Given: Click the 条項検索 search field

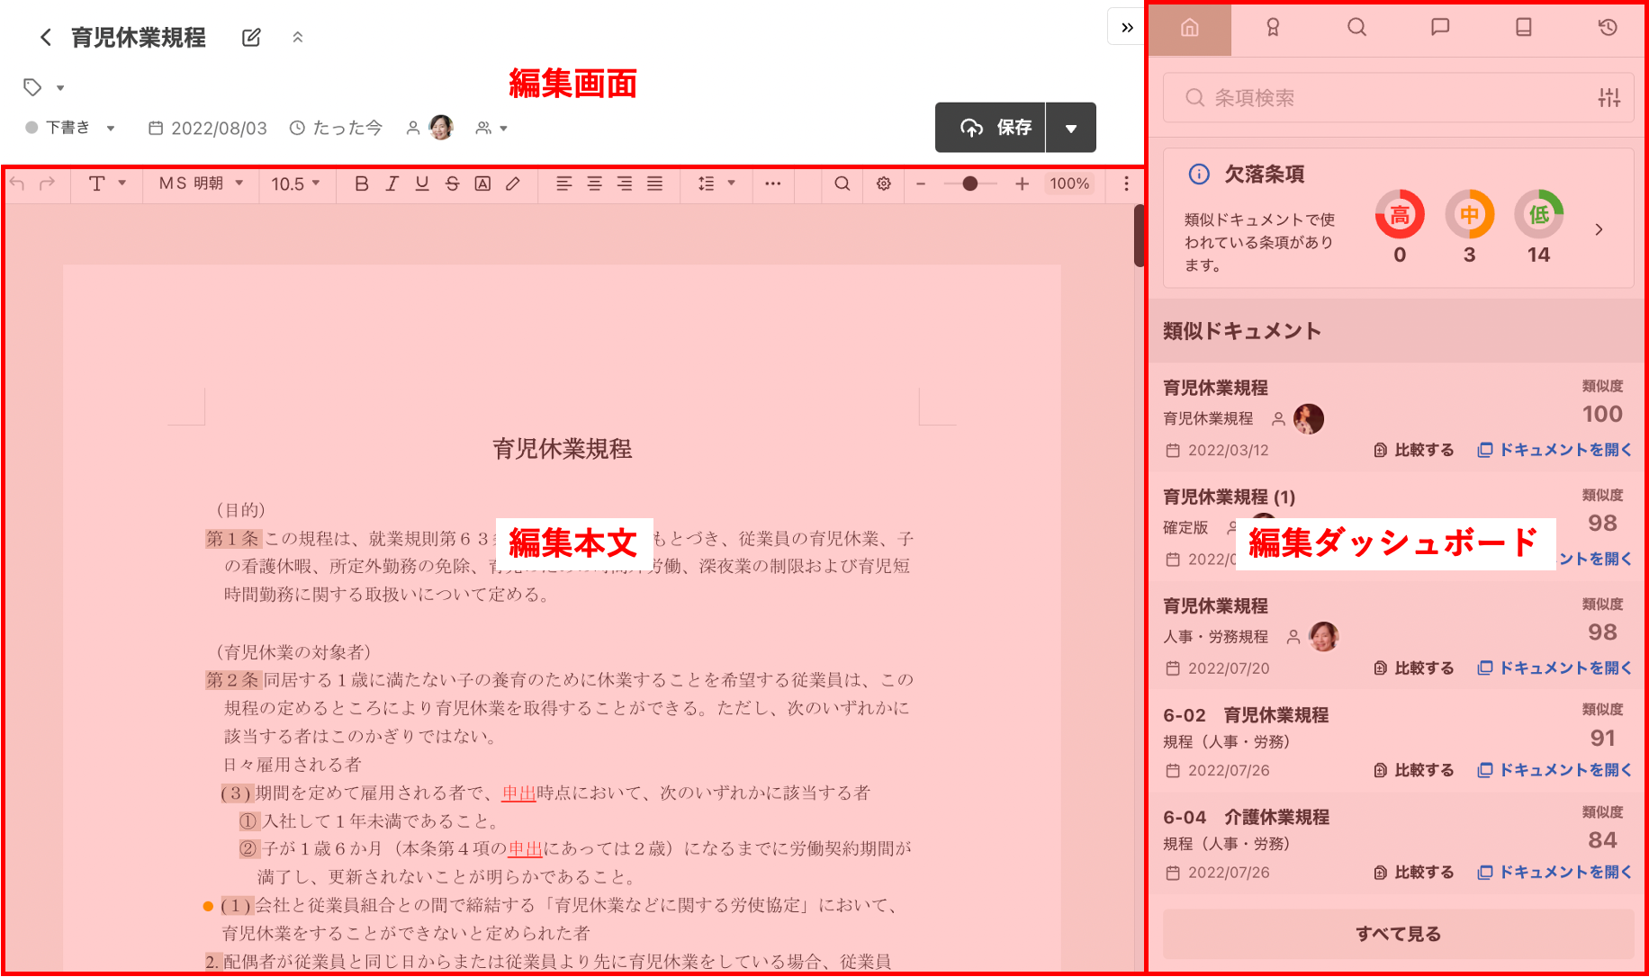Looking at the screenshot, I should [1386, 98].
